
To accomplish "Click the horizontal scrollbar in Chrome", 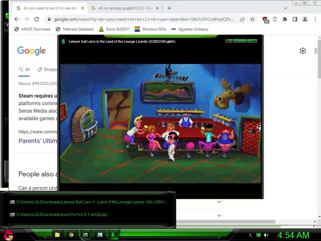I will pos(226,222).
